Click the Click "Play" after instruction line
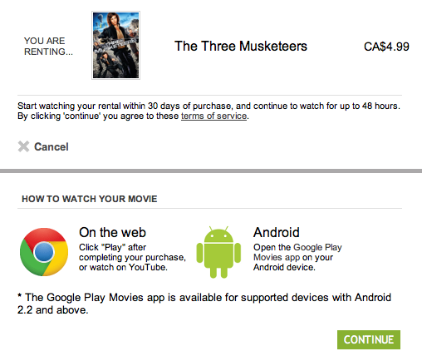The width and height of the screenshot is (422, 361). click(x=112, y=247)
